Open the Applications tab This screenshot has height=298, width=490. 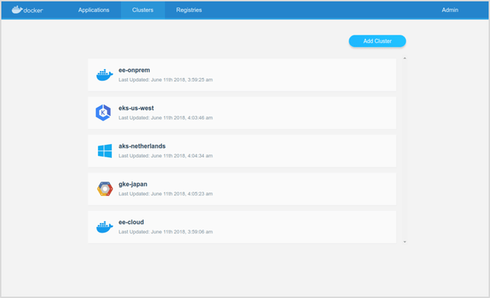pyautogui.click(x=94, y=10)
